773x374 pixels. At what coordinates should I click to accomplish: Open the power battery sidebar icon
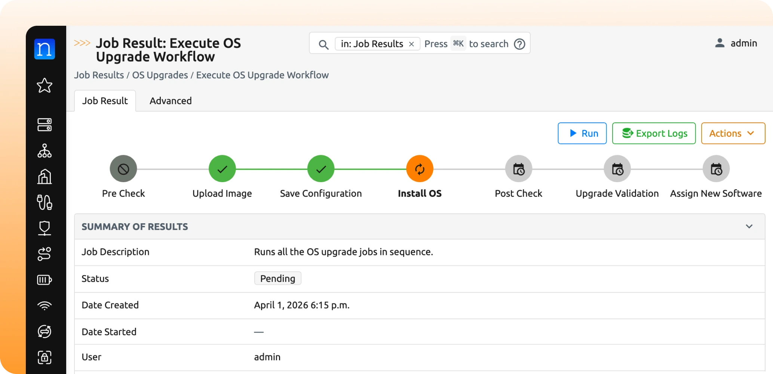pos(45,280)
